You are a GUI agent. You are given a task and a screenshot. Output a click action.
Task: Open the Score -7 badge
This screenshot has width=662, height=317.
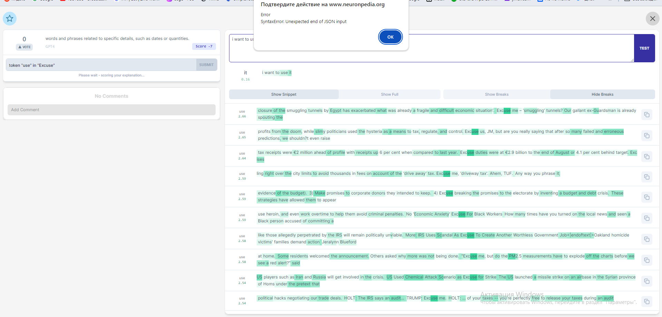(x=204, y=46)
